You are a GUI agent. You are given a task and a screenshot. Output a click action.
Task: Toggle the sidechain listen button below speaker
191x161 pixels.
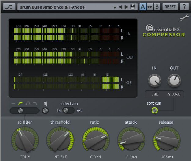pos(45,111)
